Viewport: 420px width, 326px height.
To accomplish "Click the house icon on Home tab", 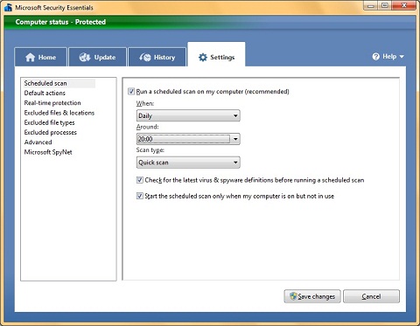I will point(30,58).
